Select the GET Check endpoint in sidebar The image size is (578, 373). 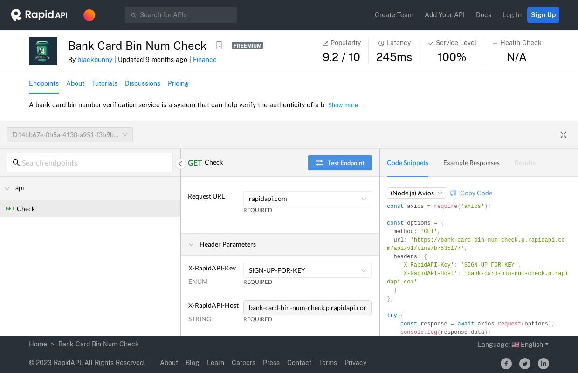click(x=90, y=209)
